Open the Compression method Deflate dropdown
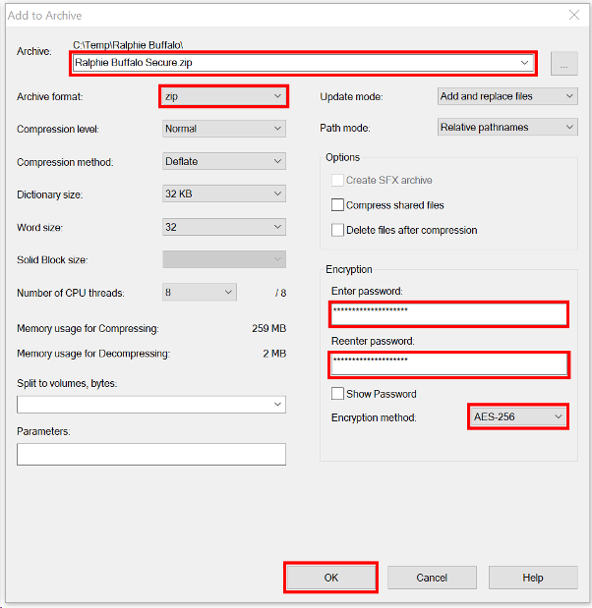Screen dimensions: 592x608 224,161
